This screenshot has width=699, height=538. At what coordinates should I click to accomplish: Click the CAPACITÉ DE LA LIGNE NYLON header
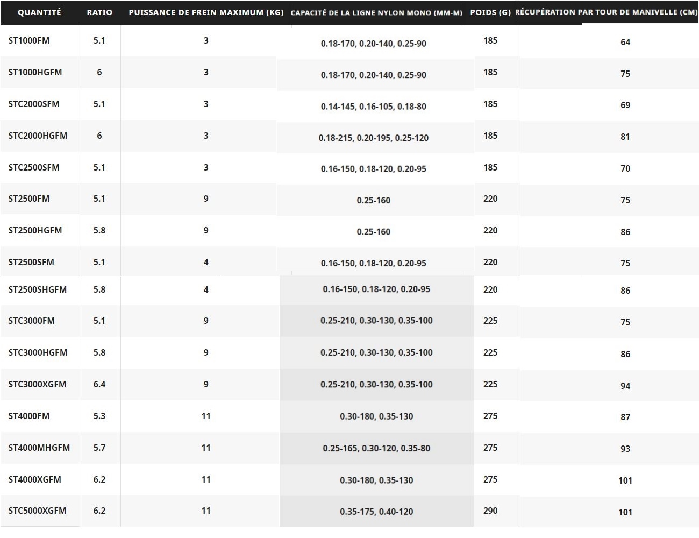376,12
